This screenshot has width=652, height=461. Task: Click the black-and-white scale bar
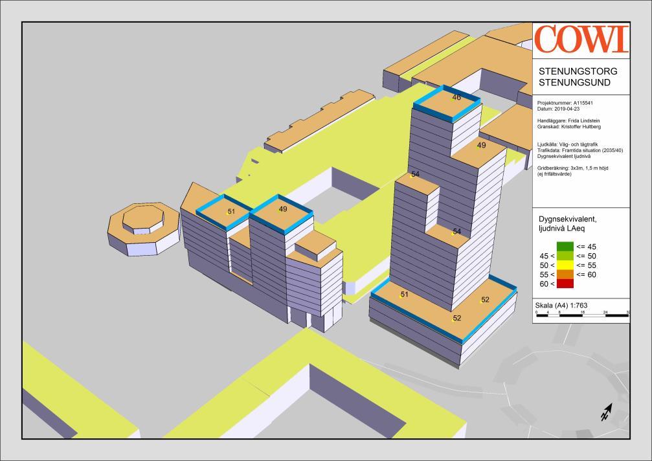click(583, 315)
